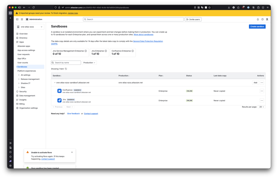This screenshot has height=178, width=278.
Task: Select User counts in the sidebar
Action: (23, 63)
